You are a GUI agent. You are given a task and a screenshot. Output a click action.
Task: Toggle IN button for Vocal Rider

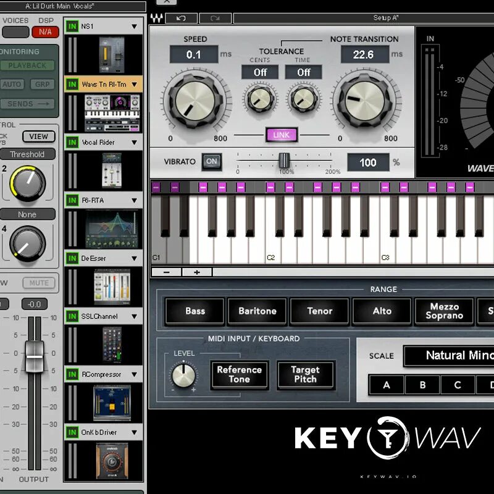click(x=72, y=143)
